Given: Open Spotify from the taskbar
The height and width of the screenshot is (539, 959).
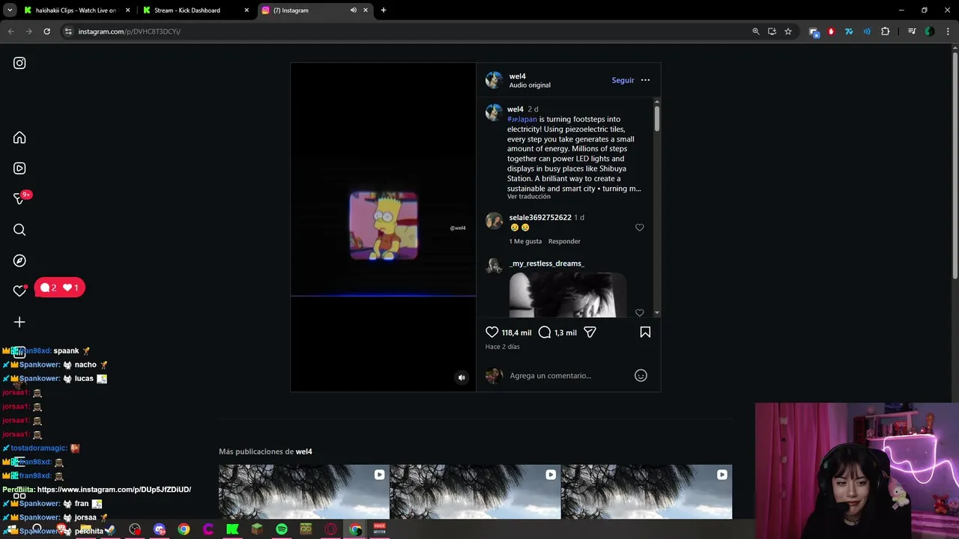Looking at the screenshot, I should click(x=282, y=529).
